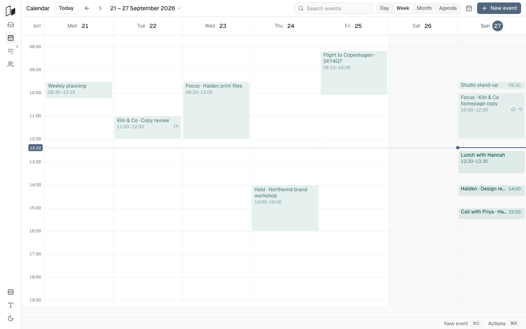
Task: Click the video icon on Copy review
Action: point(176,126)
